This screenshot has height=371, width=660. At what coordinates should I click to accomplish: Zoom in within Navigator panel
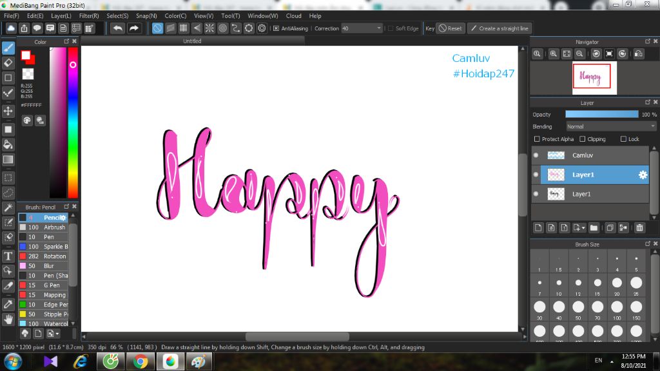pos(554,54)
